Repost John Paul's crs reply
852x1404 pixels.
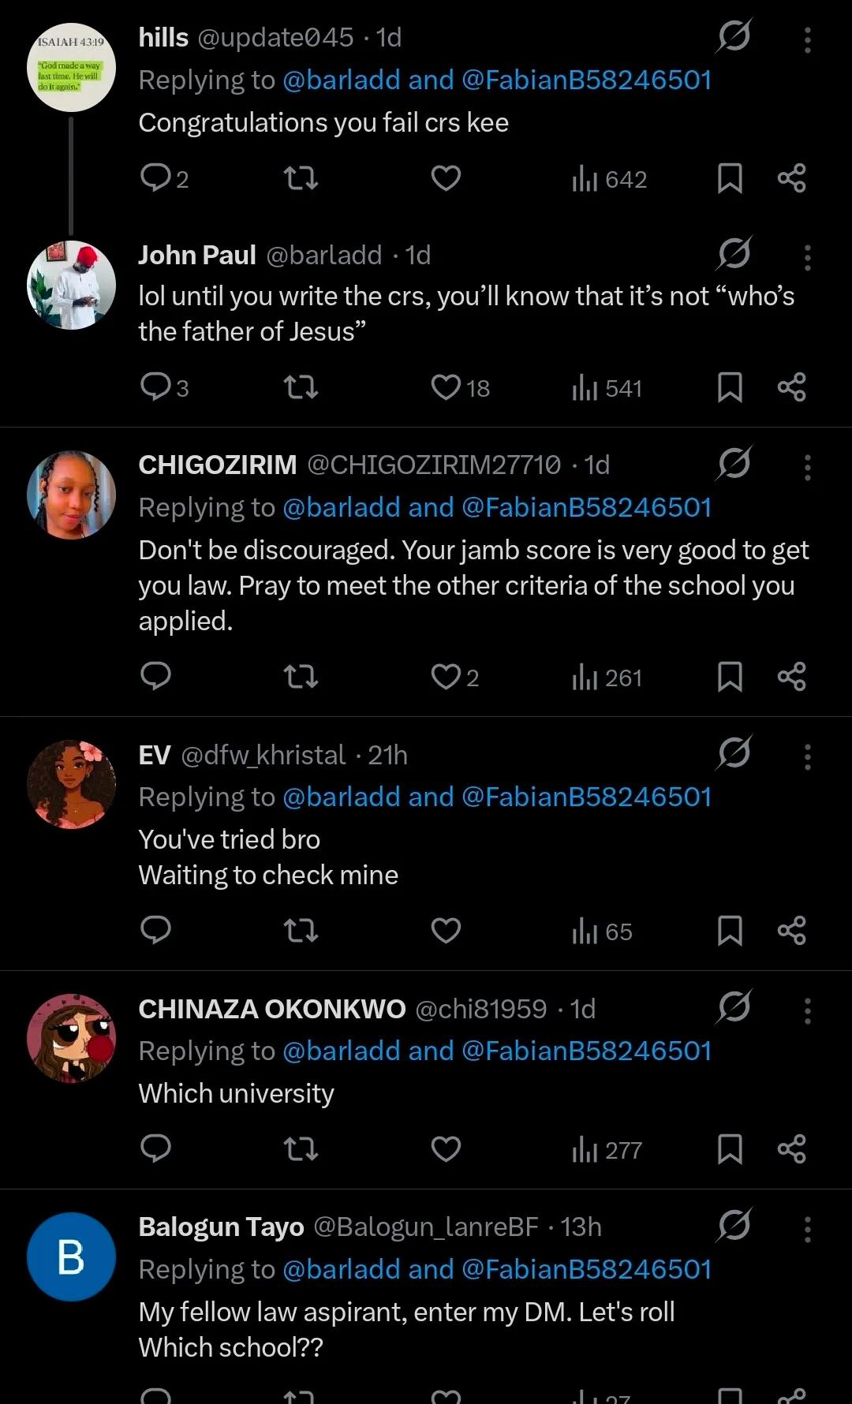click(x=301, y=387)
